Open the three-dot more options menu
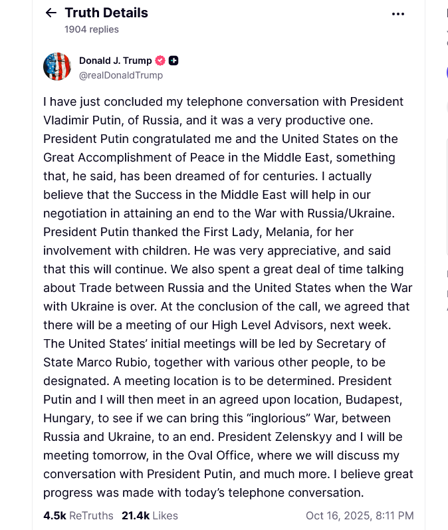The image size is (448, 530). 398,13
